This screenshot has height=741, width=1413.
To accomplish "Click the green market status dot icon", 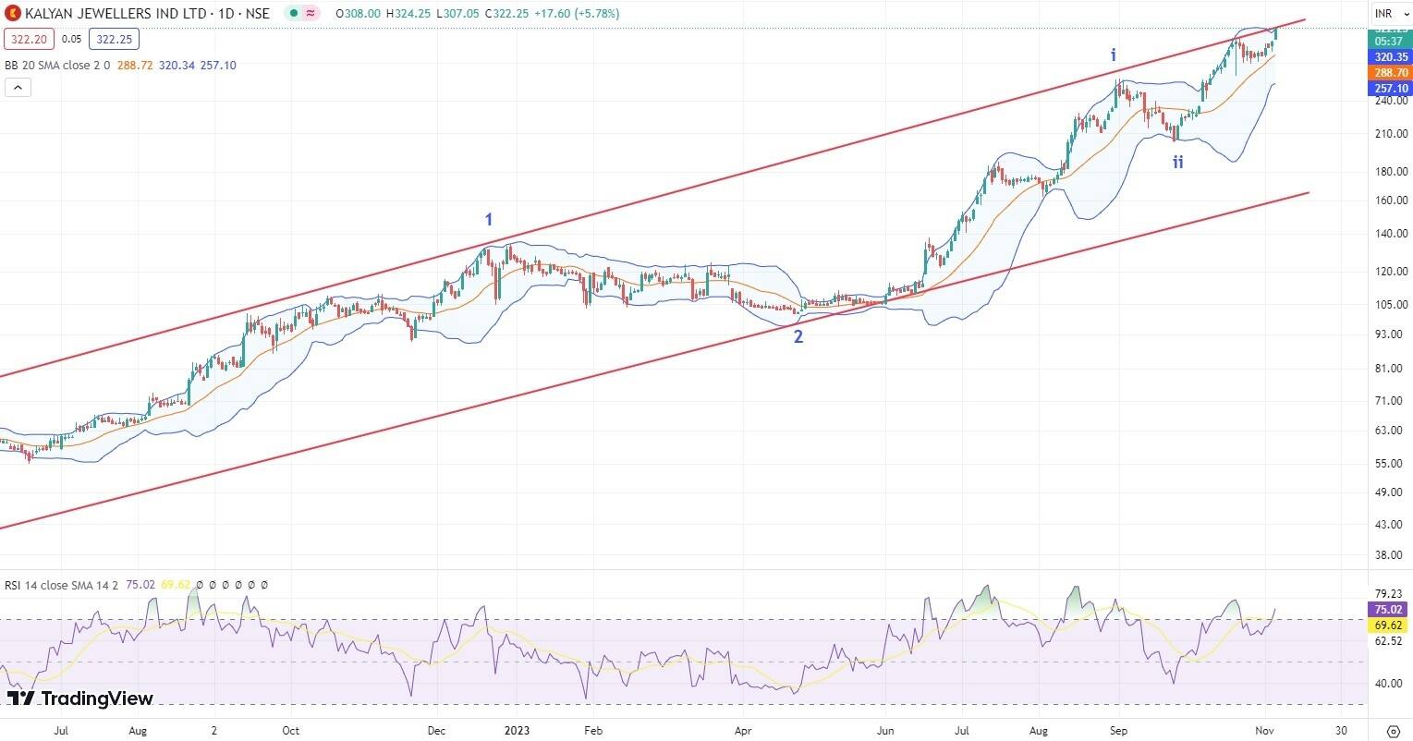I will click(293, 14).
